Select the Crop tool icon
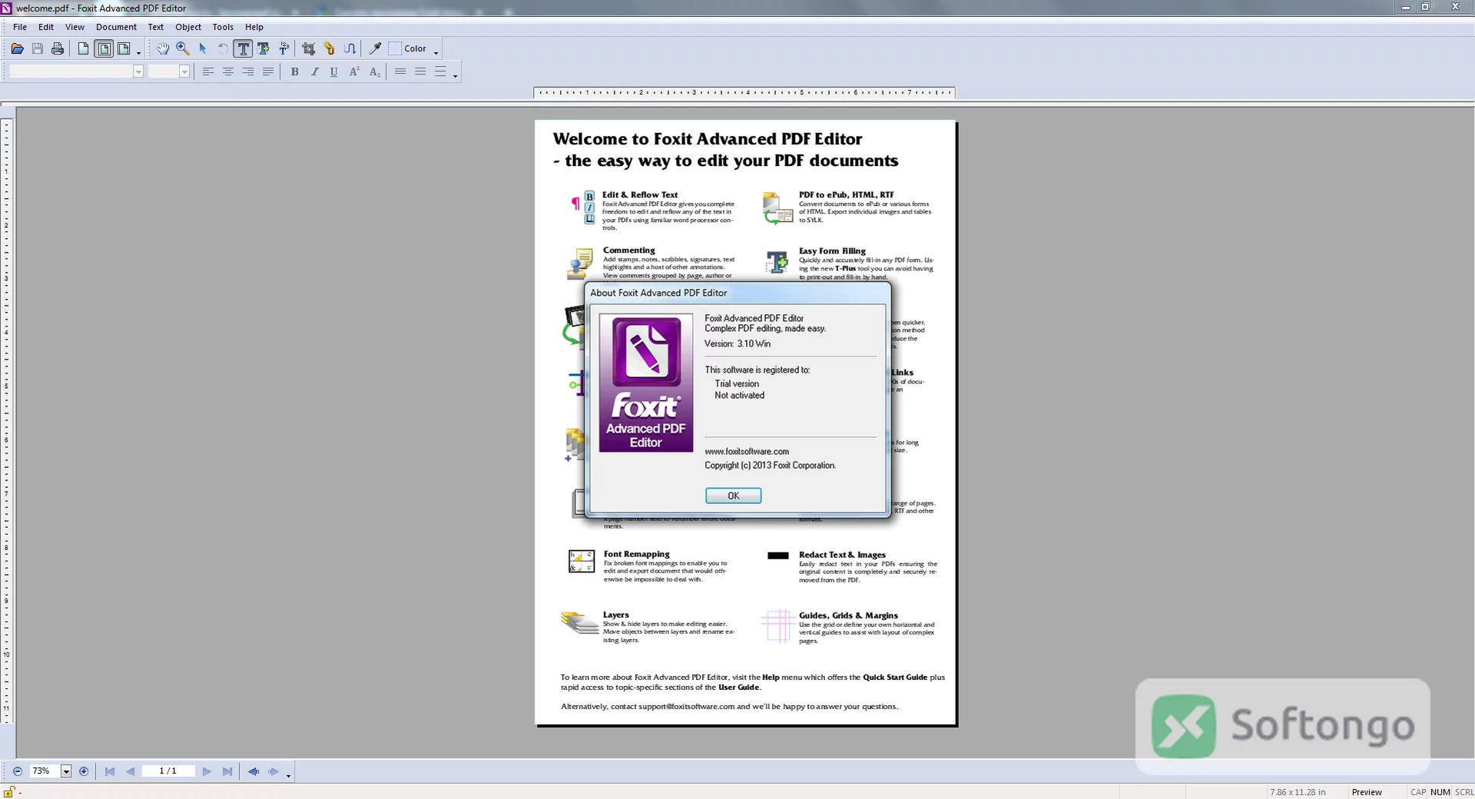Screen dimensions: 1475x799 (309, 48)
